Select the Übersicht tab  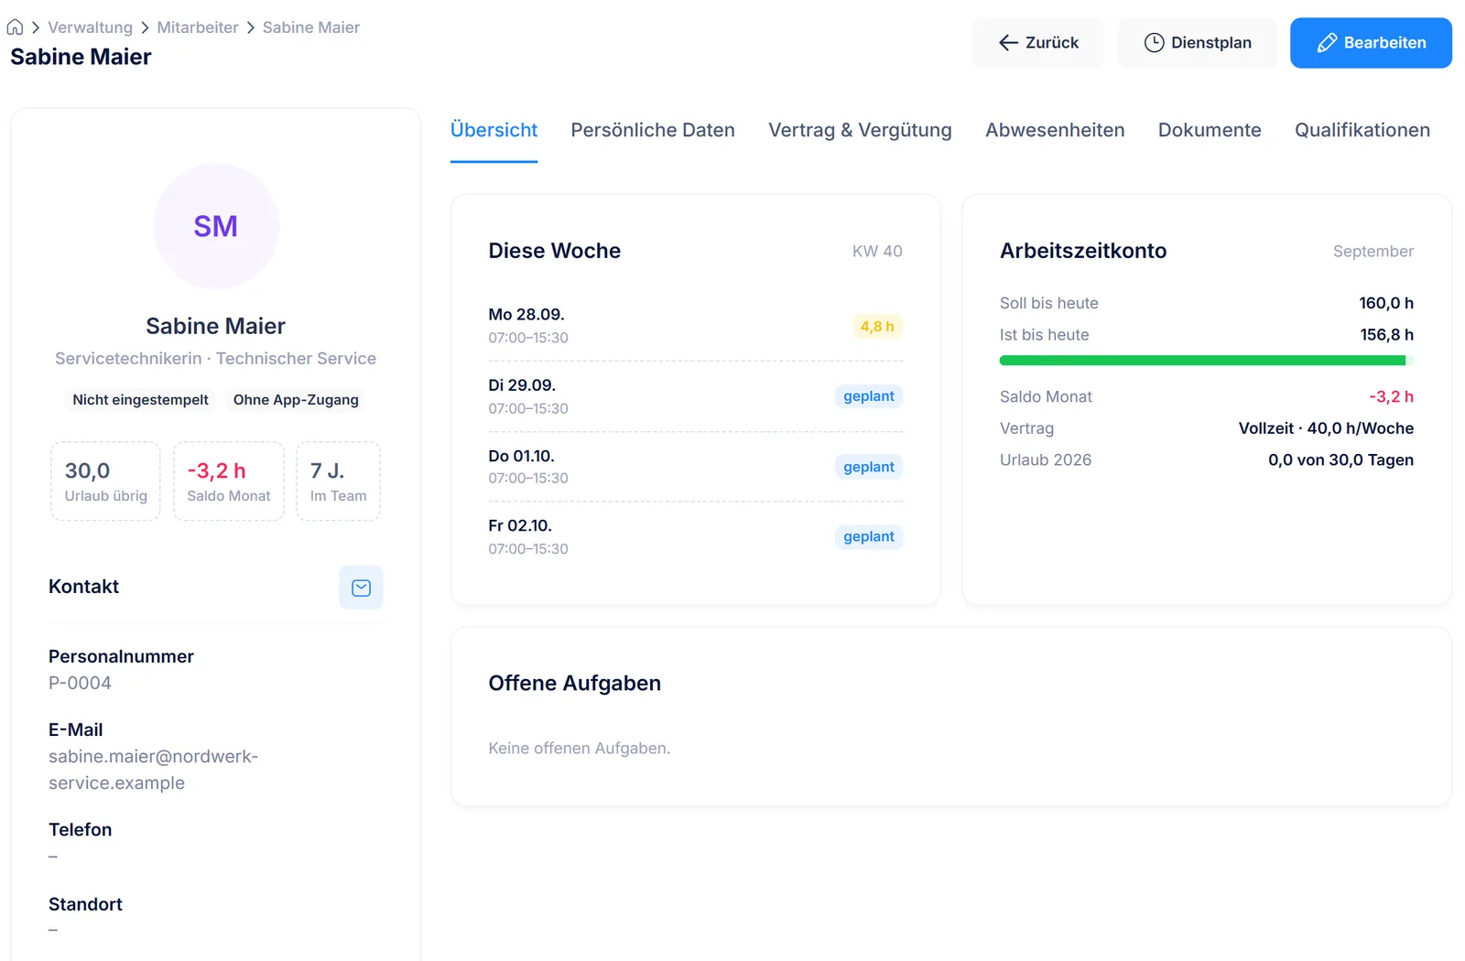point(494,130)
